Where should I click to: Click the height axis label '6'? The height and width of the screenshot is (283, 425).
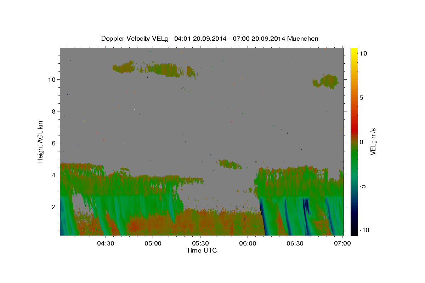pos(54,143)
